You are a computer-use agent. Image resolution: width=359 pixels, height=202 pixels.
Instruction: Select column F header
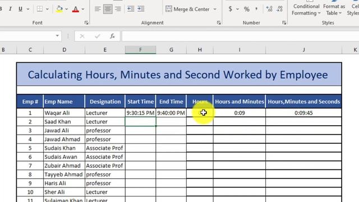point(141,50)
